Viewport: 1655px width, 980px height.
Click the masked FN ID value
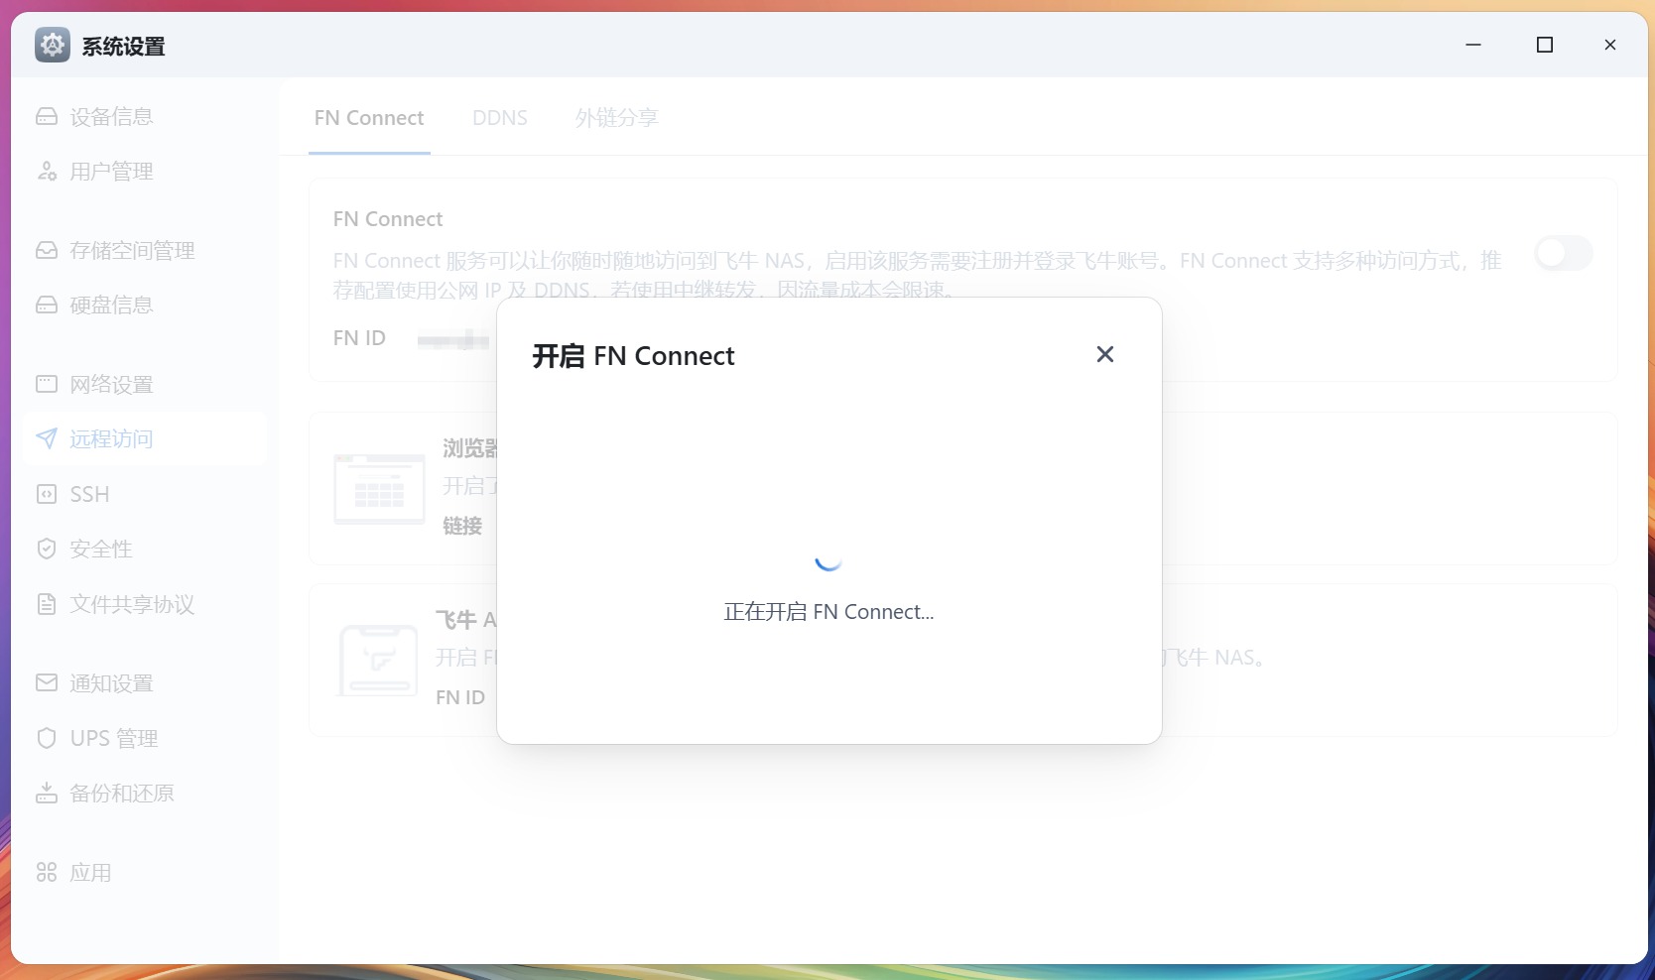pos(451,338)
